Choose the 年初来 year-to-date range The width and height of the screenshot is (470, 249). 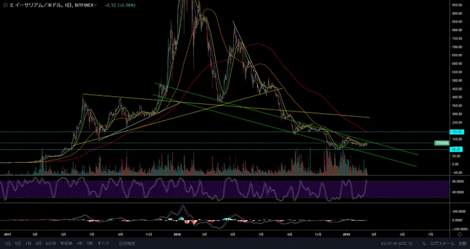[x=66, y=243]
